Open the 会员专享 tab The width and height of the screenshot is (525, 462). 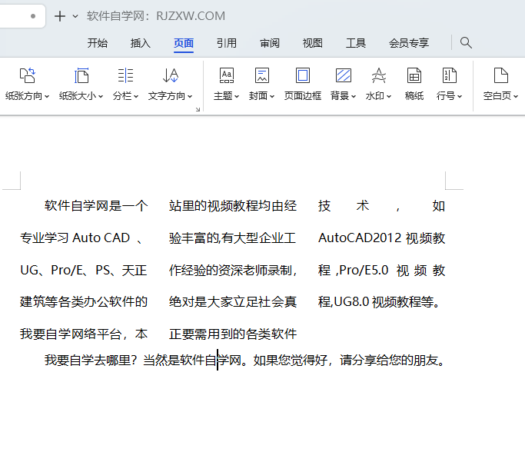point(409,43)
